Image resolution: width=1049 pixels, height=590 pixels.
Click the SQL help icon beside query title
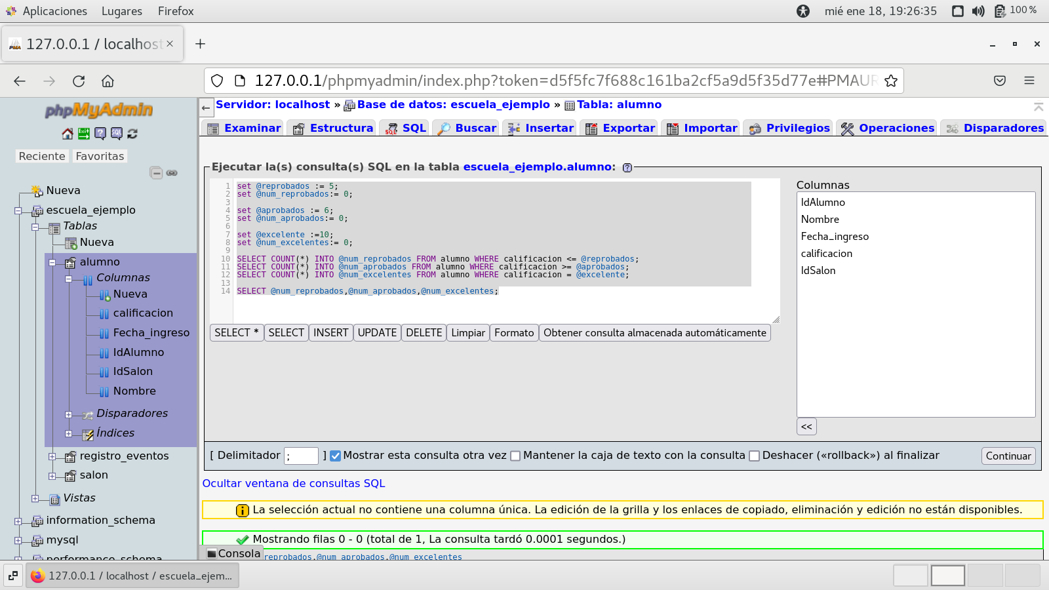(x=627, y=168)
